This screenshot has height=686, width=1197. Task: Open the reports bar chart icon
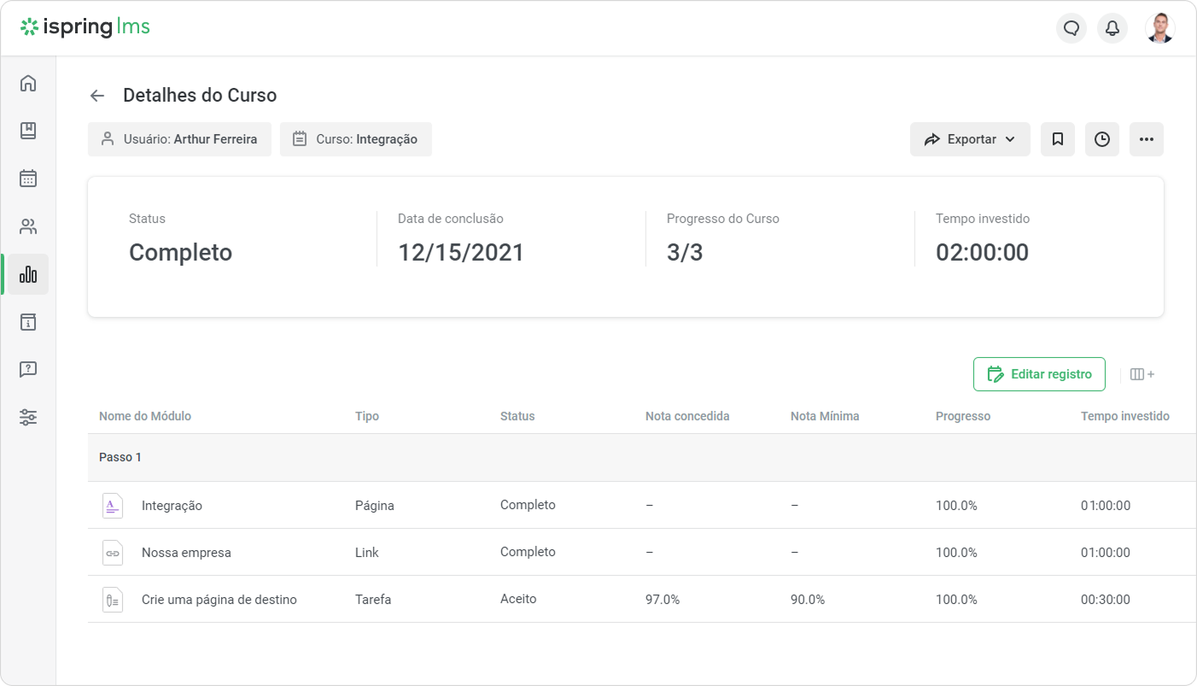(28, 274)
